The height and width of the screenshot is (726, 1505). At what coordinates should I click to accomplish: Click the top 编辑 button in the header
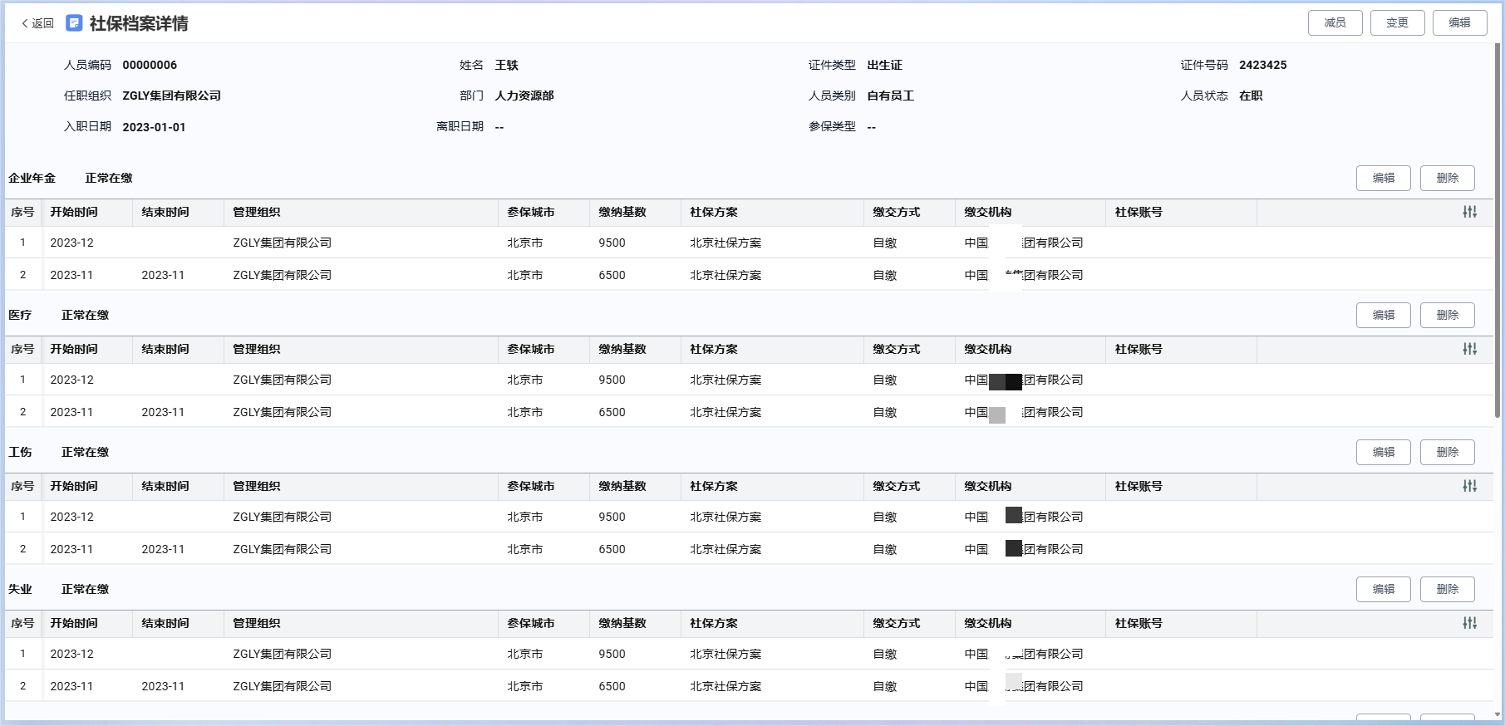[1459, 22]
